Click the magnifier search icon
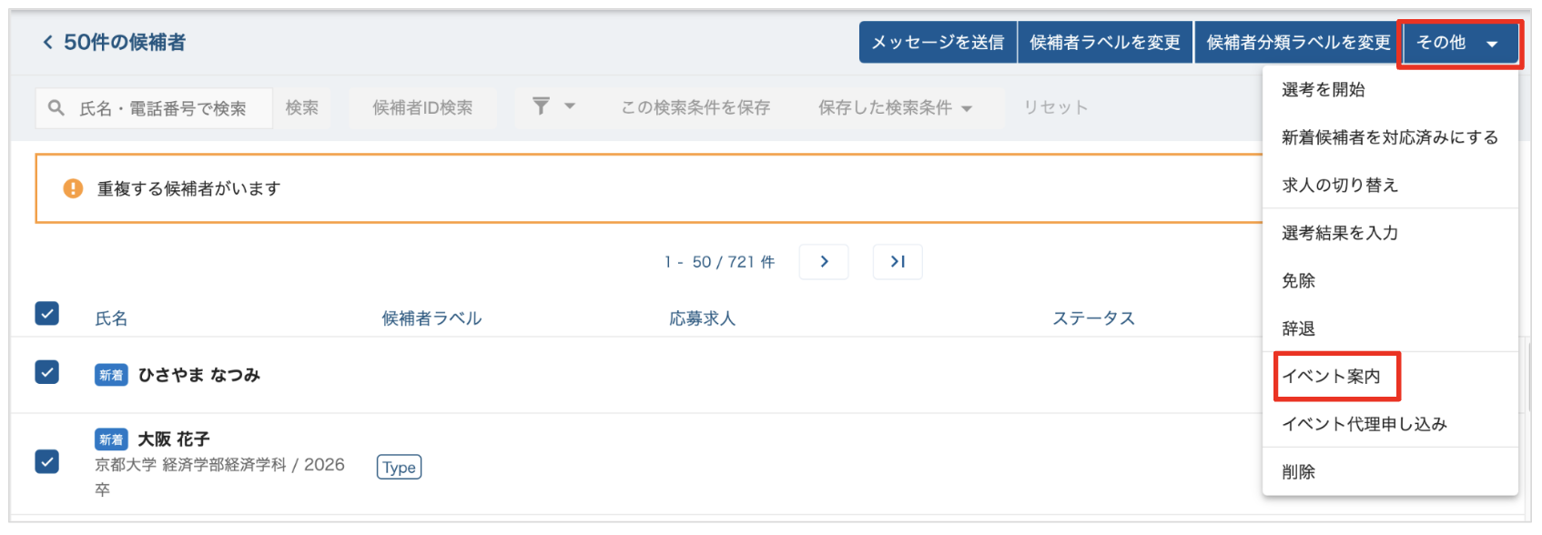Image resolution: width=1542 pixels, height=535 pixels. coord(56,107)
